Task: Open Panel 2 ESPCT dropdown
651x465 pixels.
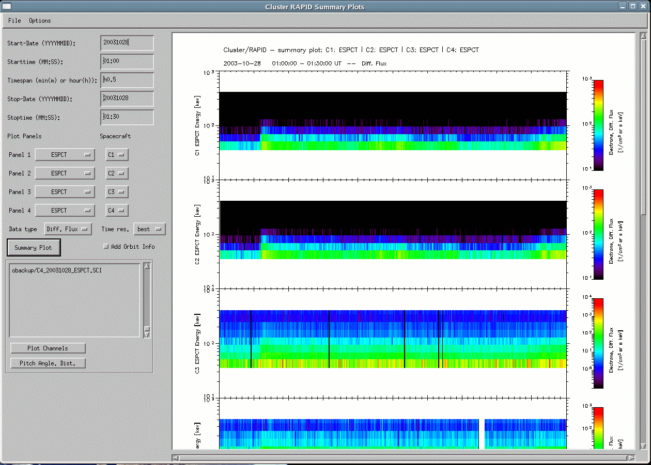Action: click(x=65, y=173)
